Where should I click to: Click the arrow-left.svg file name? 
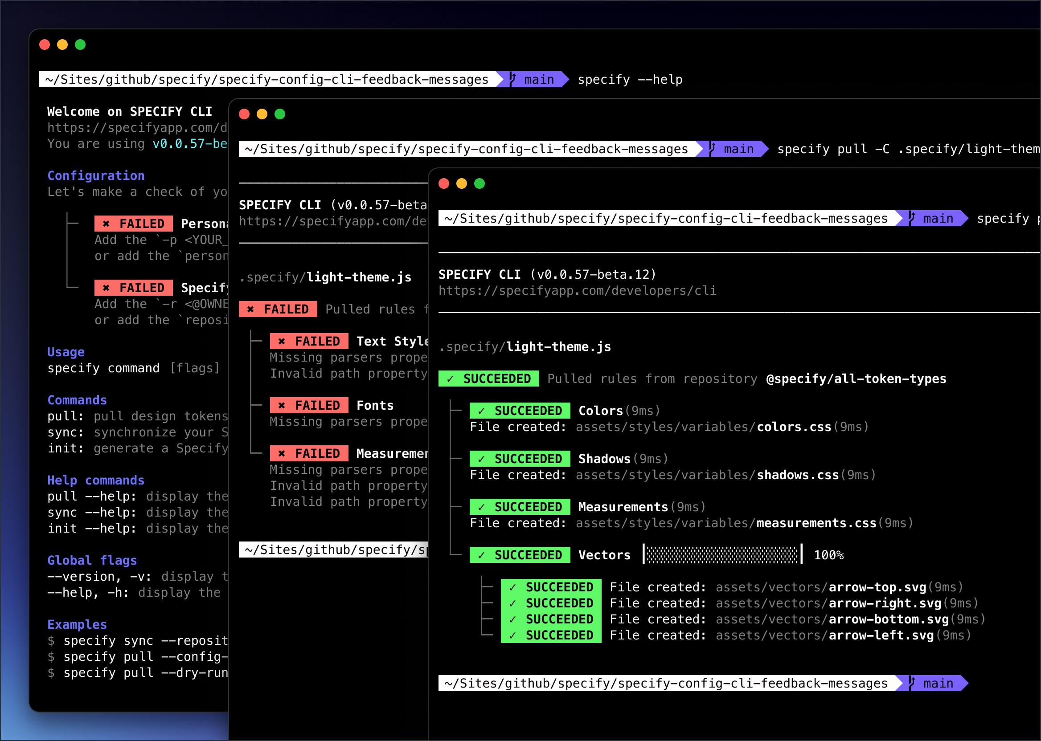tap(881, 635)
